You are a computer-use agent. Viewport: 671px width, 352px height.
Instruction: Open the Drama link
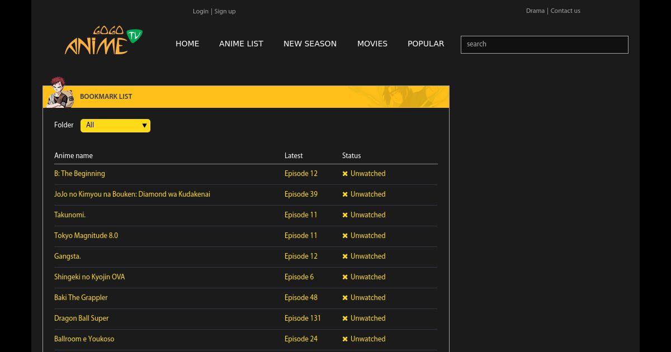coord(535,11)
